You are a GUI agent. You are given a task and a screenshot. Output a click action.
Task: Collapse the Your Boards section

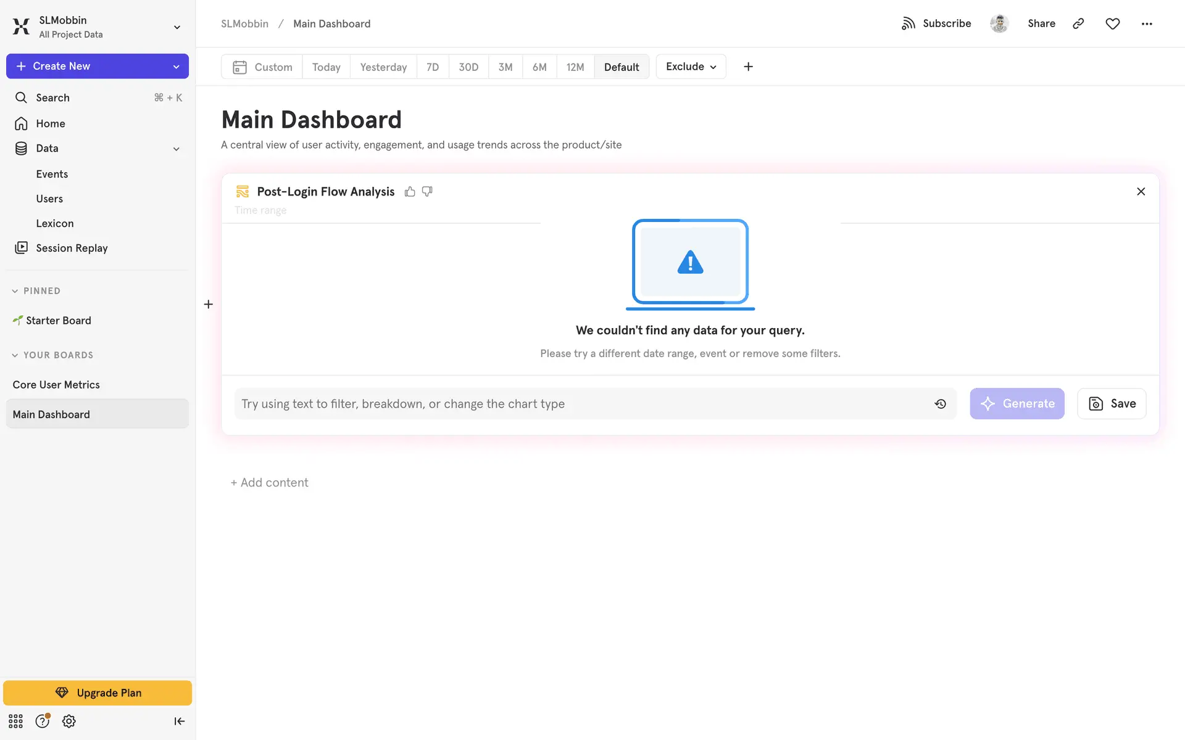coord(15,355)
